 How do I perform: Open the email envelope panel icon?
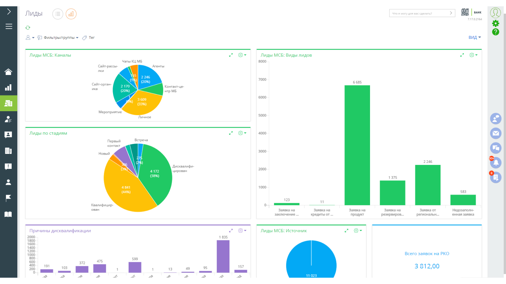click(x=496, y=133)
